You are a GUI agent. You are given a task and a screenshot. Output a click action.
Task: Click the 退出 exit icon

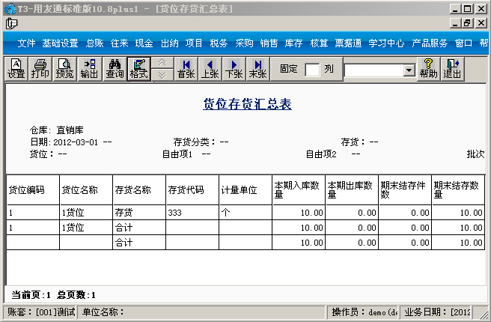click(x=452, y=69)
